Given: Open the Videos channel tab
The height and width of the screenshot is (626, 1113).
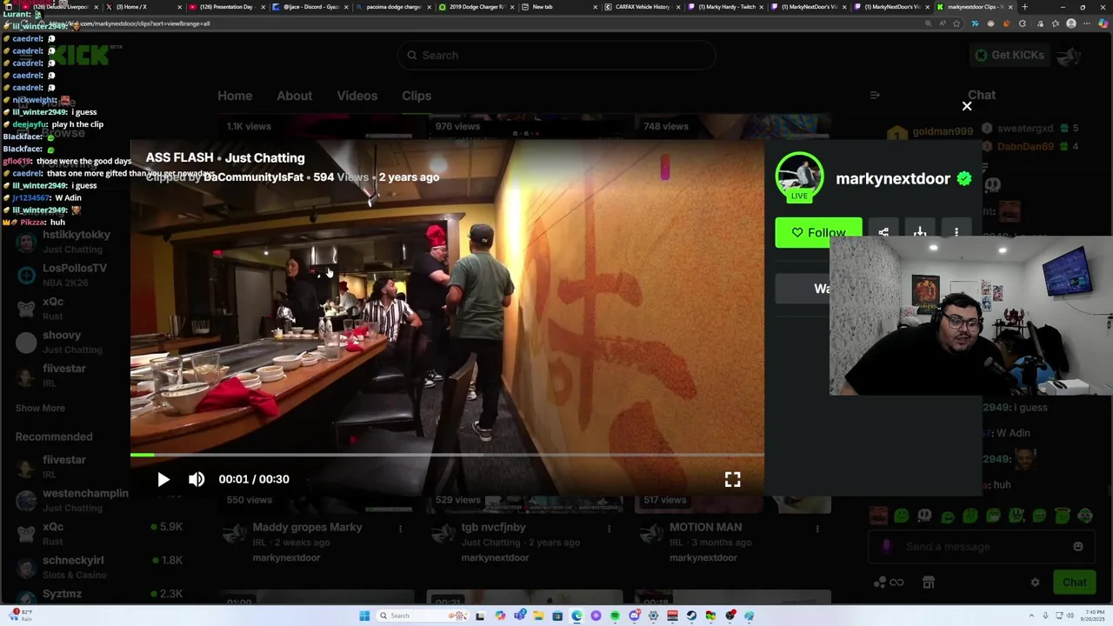Looking at the screenshot, I should pyautogui.click(x=357, y=96).
